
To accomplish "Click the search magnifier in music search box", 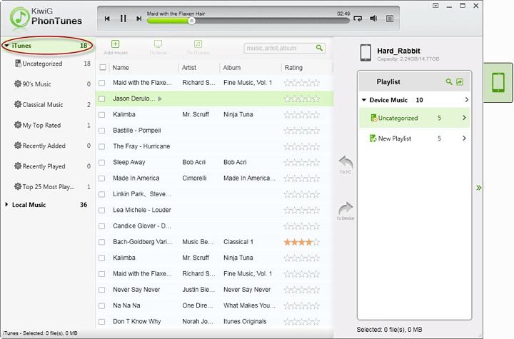I will (x=319, y=48).
